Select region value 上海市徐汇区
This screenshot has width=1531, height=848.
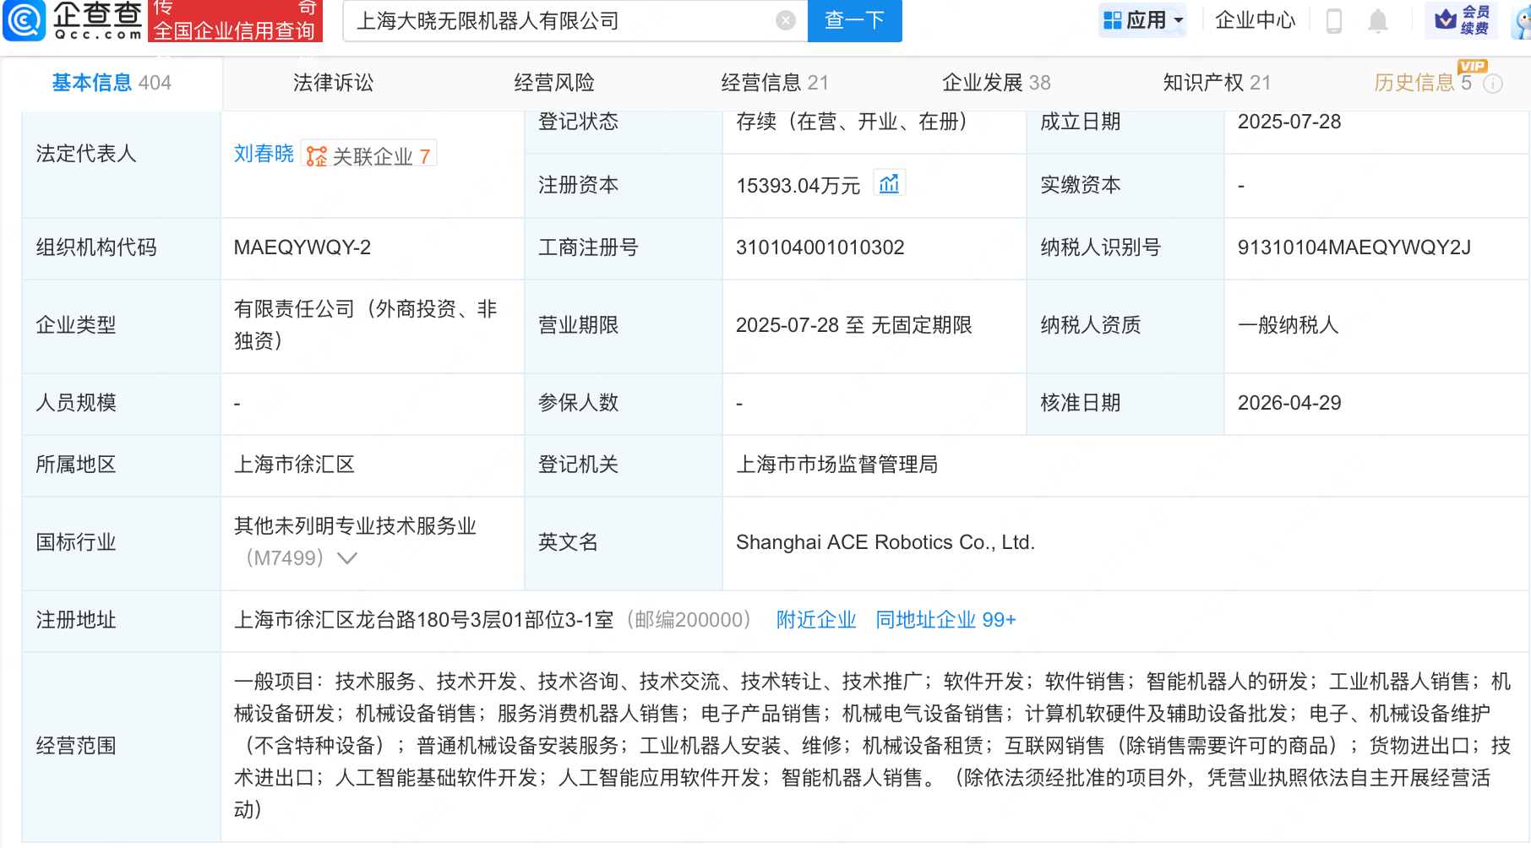click(294, 465)
